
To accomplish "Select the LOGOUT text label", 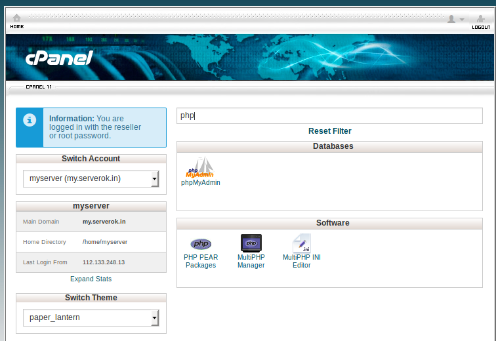I will click(x=481, y=27).
